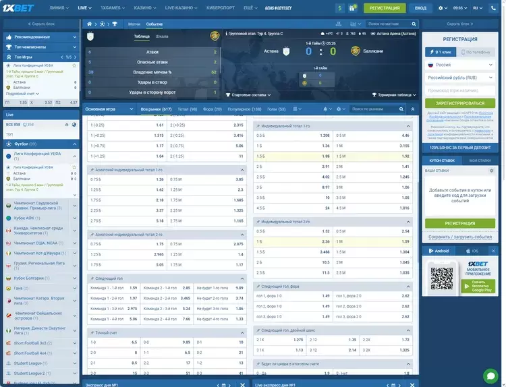Switch app promo to Android
This screenshot has width=506, height=387.
tap(439, 251)
